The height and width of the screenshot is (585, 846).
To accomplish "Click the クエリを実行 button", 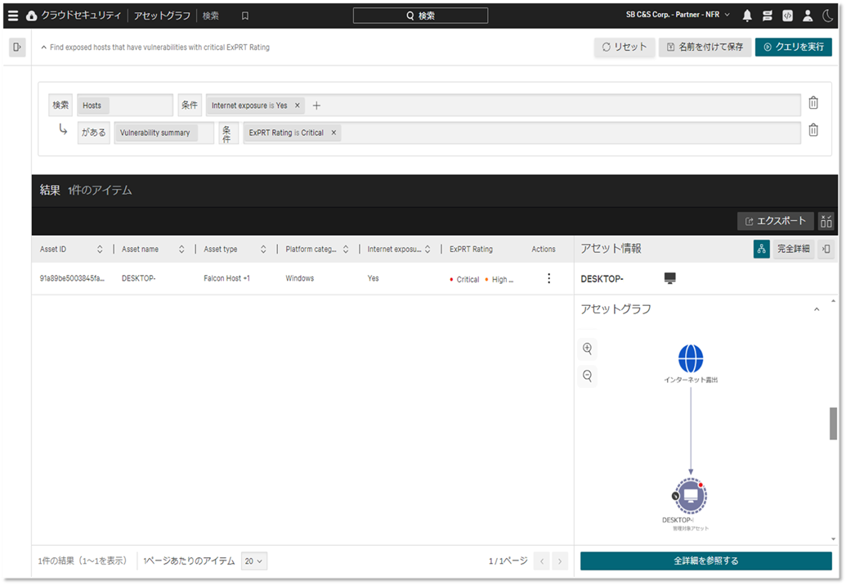I will point(793,47).
